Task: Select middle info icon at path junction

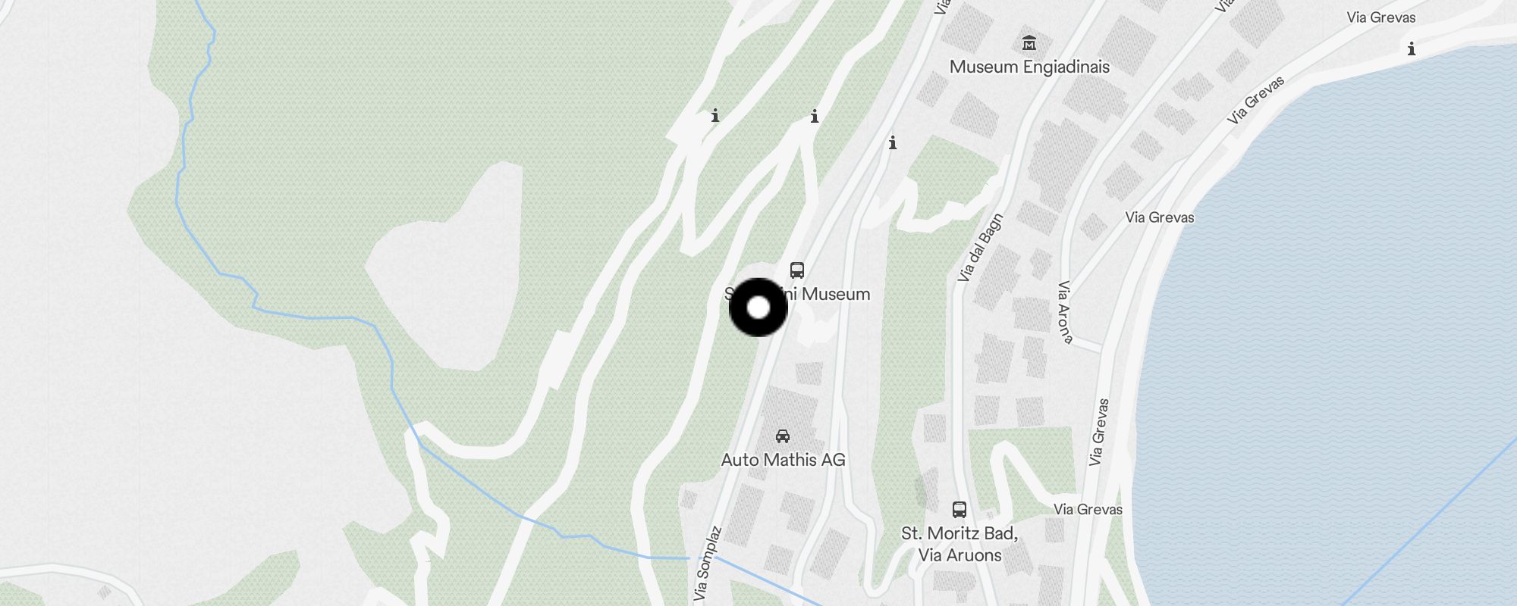Action: [815, 117]
